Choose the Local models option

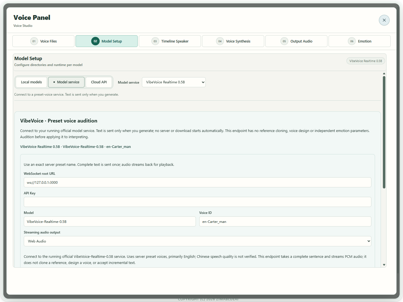31,82
